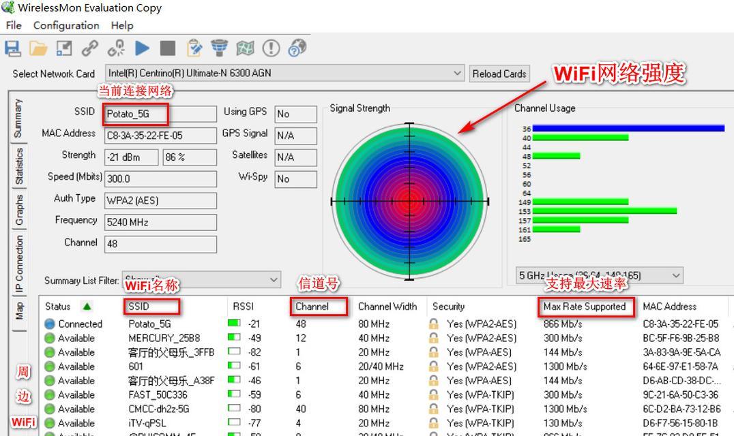Open the Summary List Filter dropdown
This screenshot has height=436, width=734.
(x=201, y=279)
